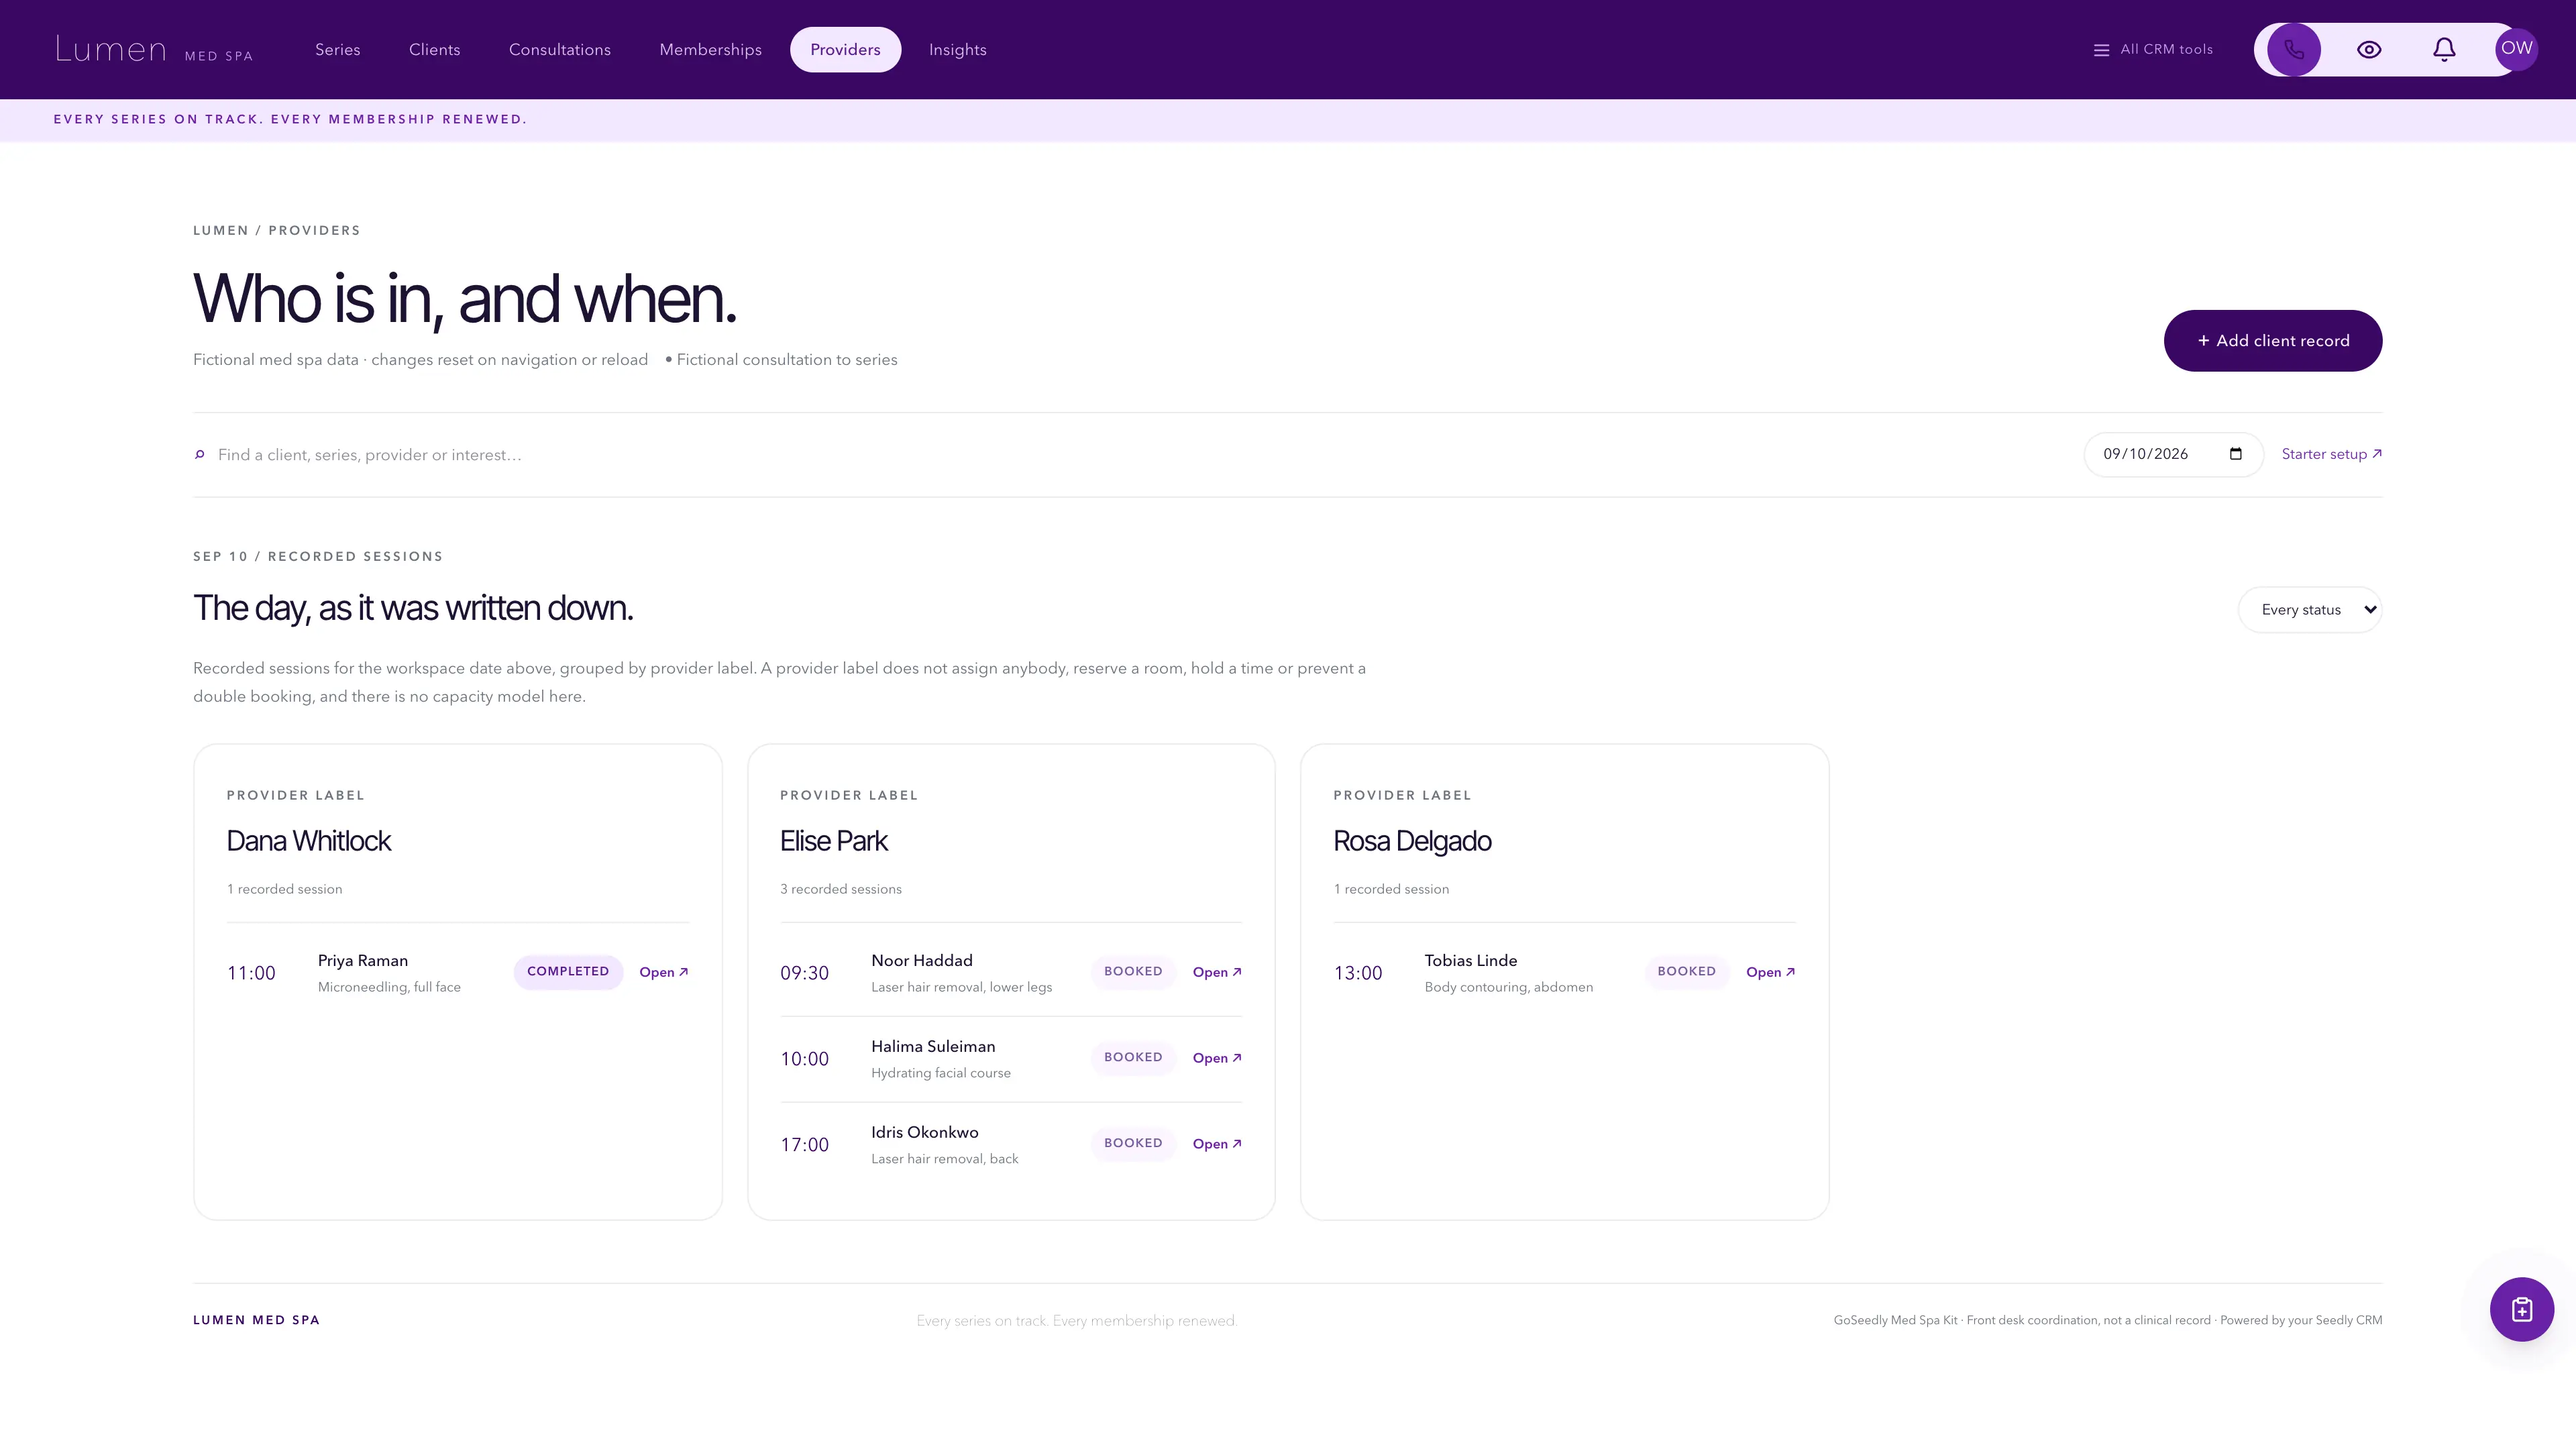Go to the Clients tab

[x=435, y=50]
